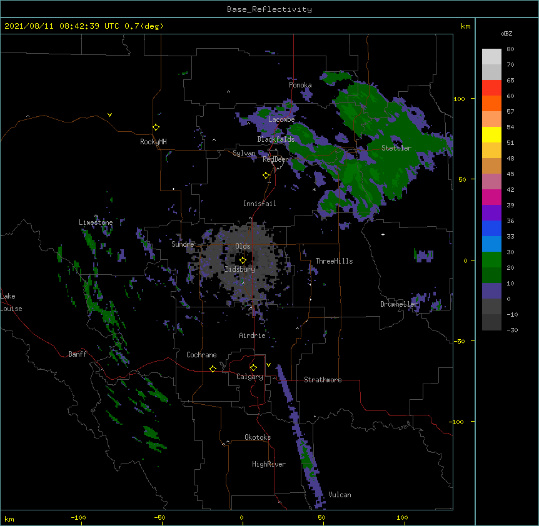Click the pink 42–45 dBZ legend swatch
539x526 pixels.
point(491,182)
